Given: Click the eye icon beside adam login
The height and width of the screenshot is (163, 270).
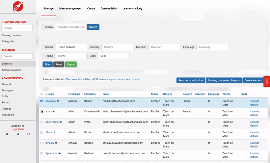Looking at the screenshot, I should pos(54,112).
